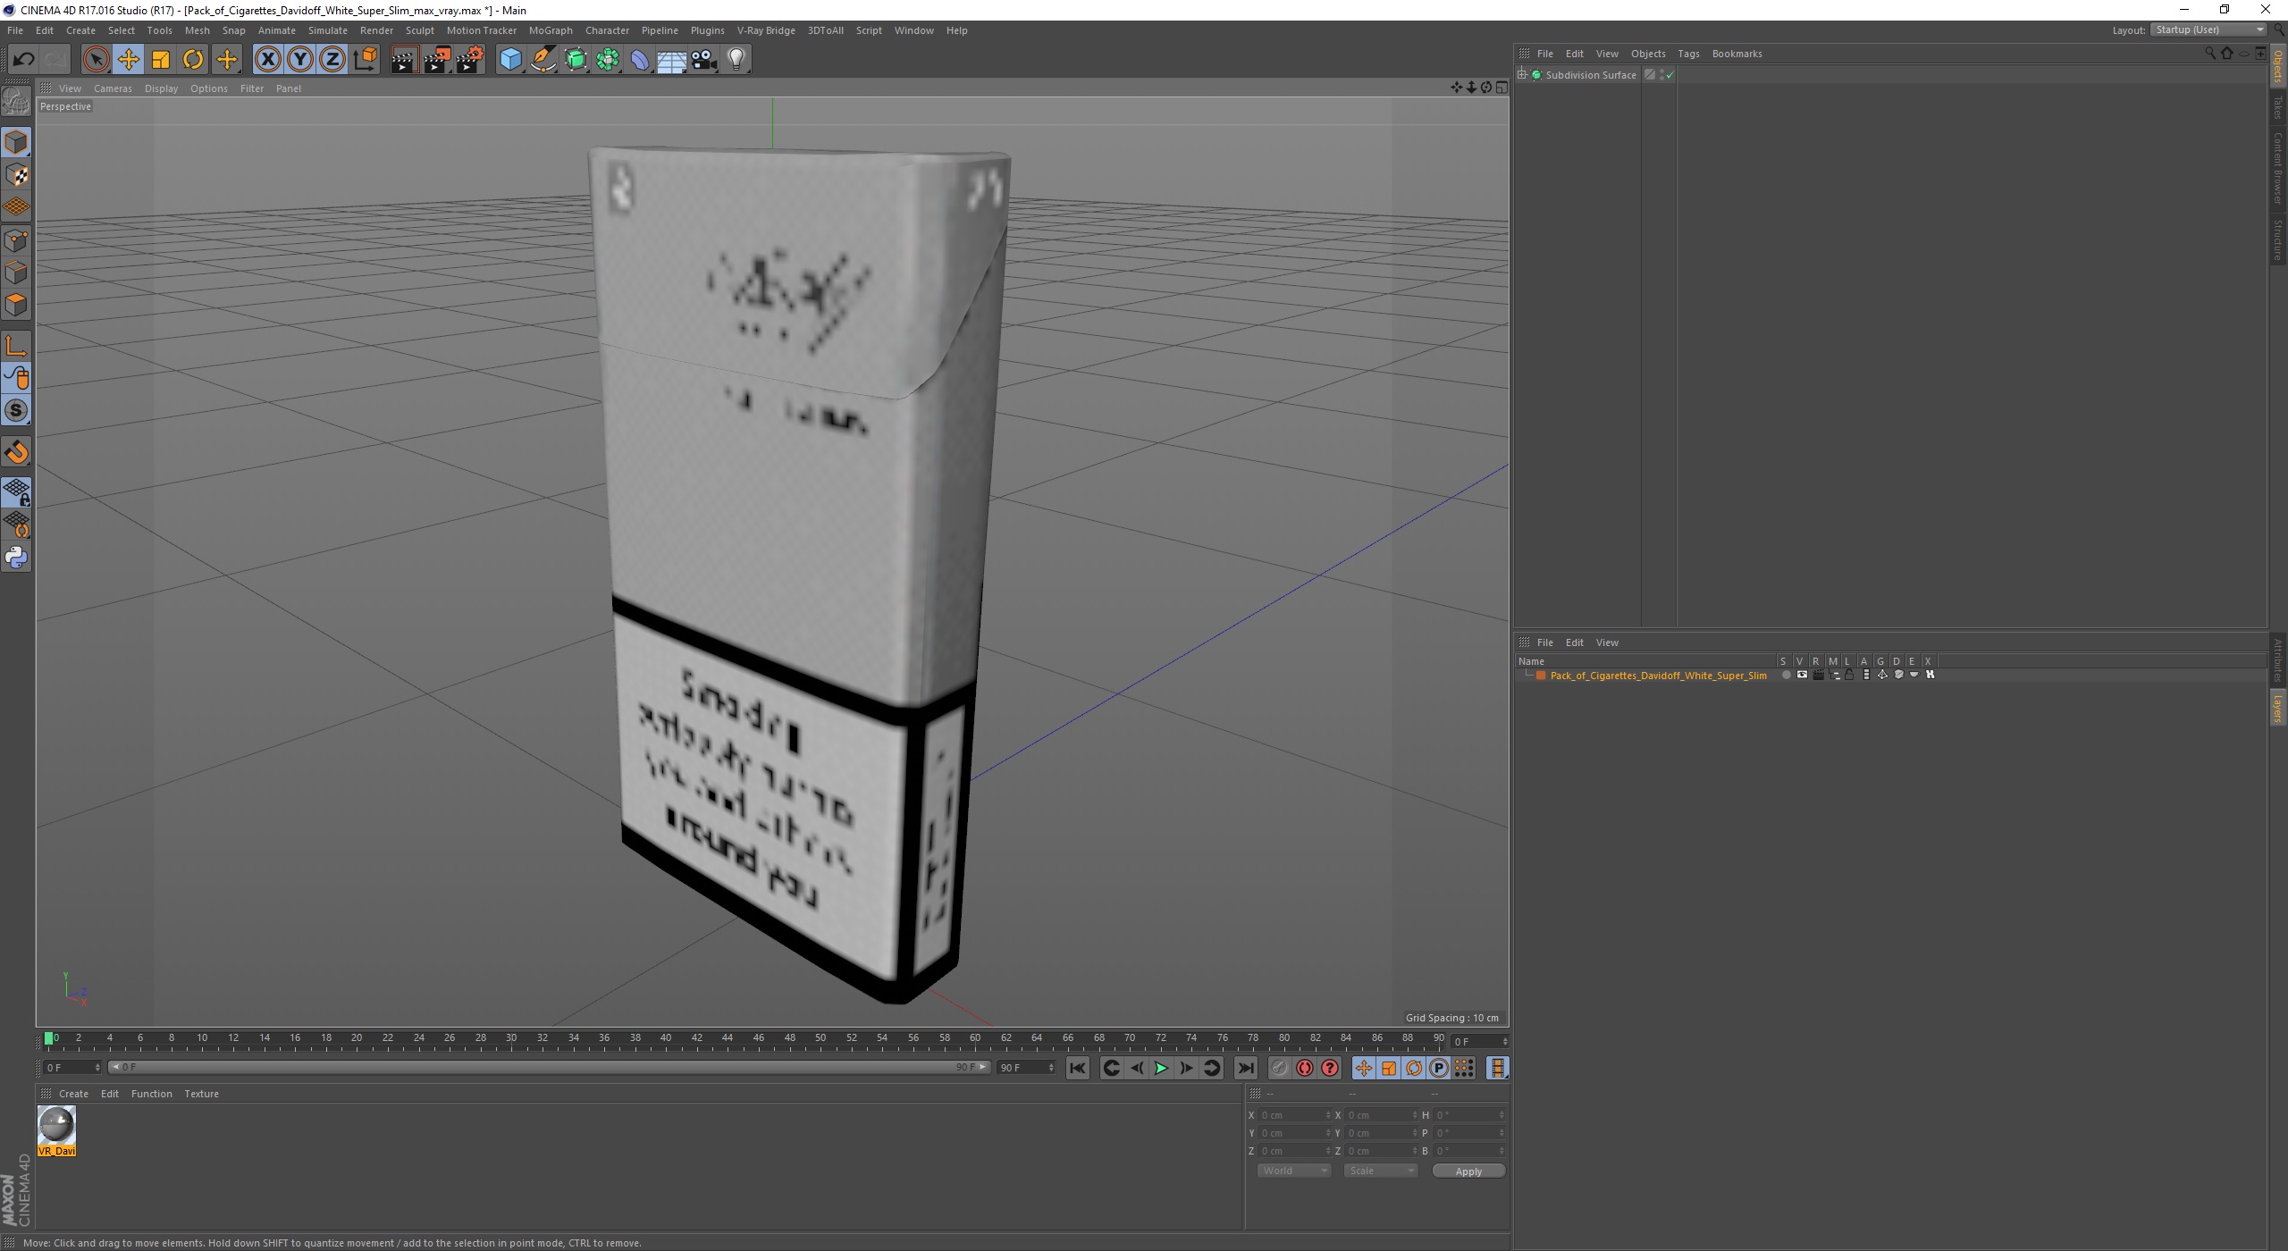Screen dimensions: 2288x1251
Task: Go to start of animation
Action: pos(1077,1069)
